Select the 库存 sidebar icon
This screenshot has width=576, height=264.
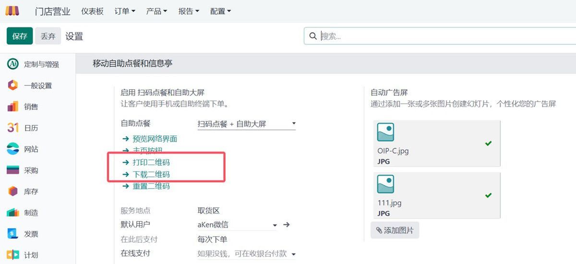pyautogui.click(x=13, y=191)
